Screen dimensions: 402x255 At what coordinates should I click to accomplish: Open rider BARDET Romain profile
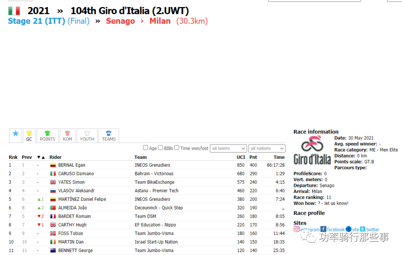74,216
